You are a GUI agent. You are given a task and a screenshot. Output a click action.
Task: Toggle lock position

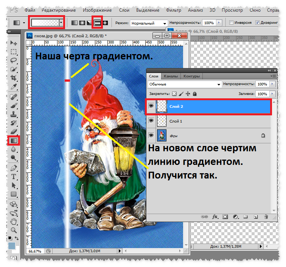(188, 94)
